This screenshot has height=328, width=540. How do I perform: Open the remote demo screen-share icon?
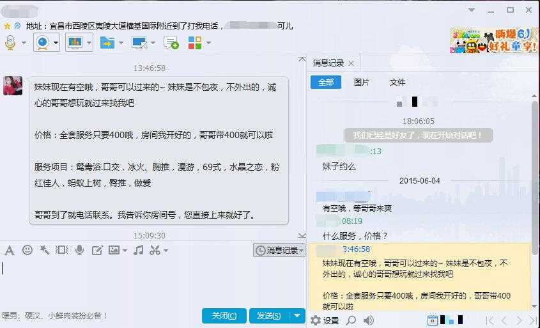coord(75,42)
